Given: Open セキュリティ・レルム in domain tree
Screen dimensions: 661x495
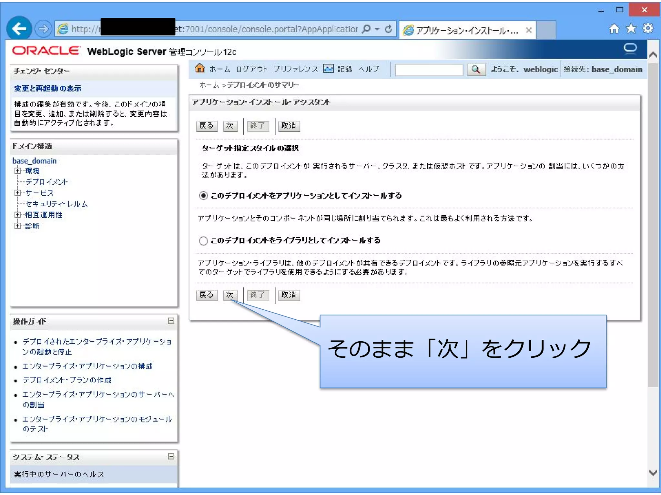Looking at the screenshot, I should pyautogui.click(x=56, y=204).
